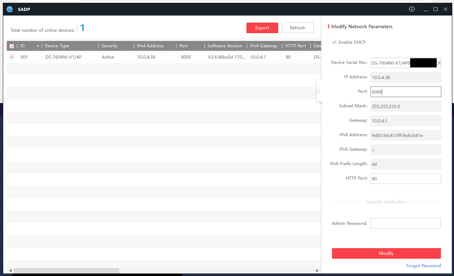The height and width of the screenshot is (276, 454).
Task: Open the Forgot Password link
Action: point(423,266)
